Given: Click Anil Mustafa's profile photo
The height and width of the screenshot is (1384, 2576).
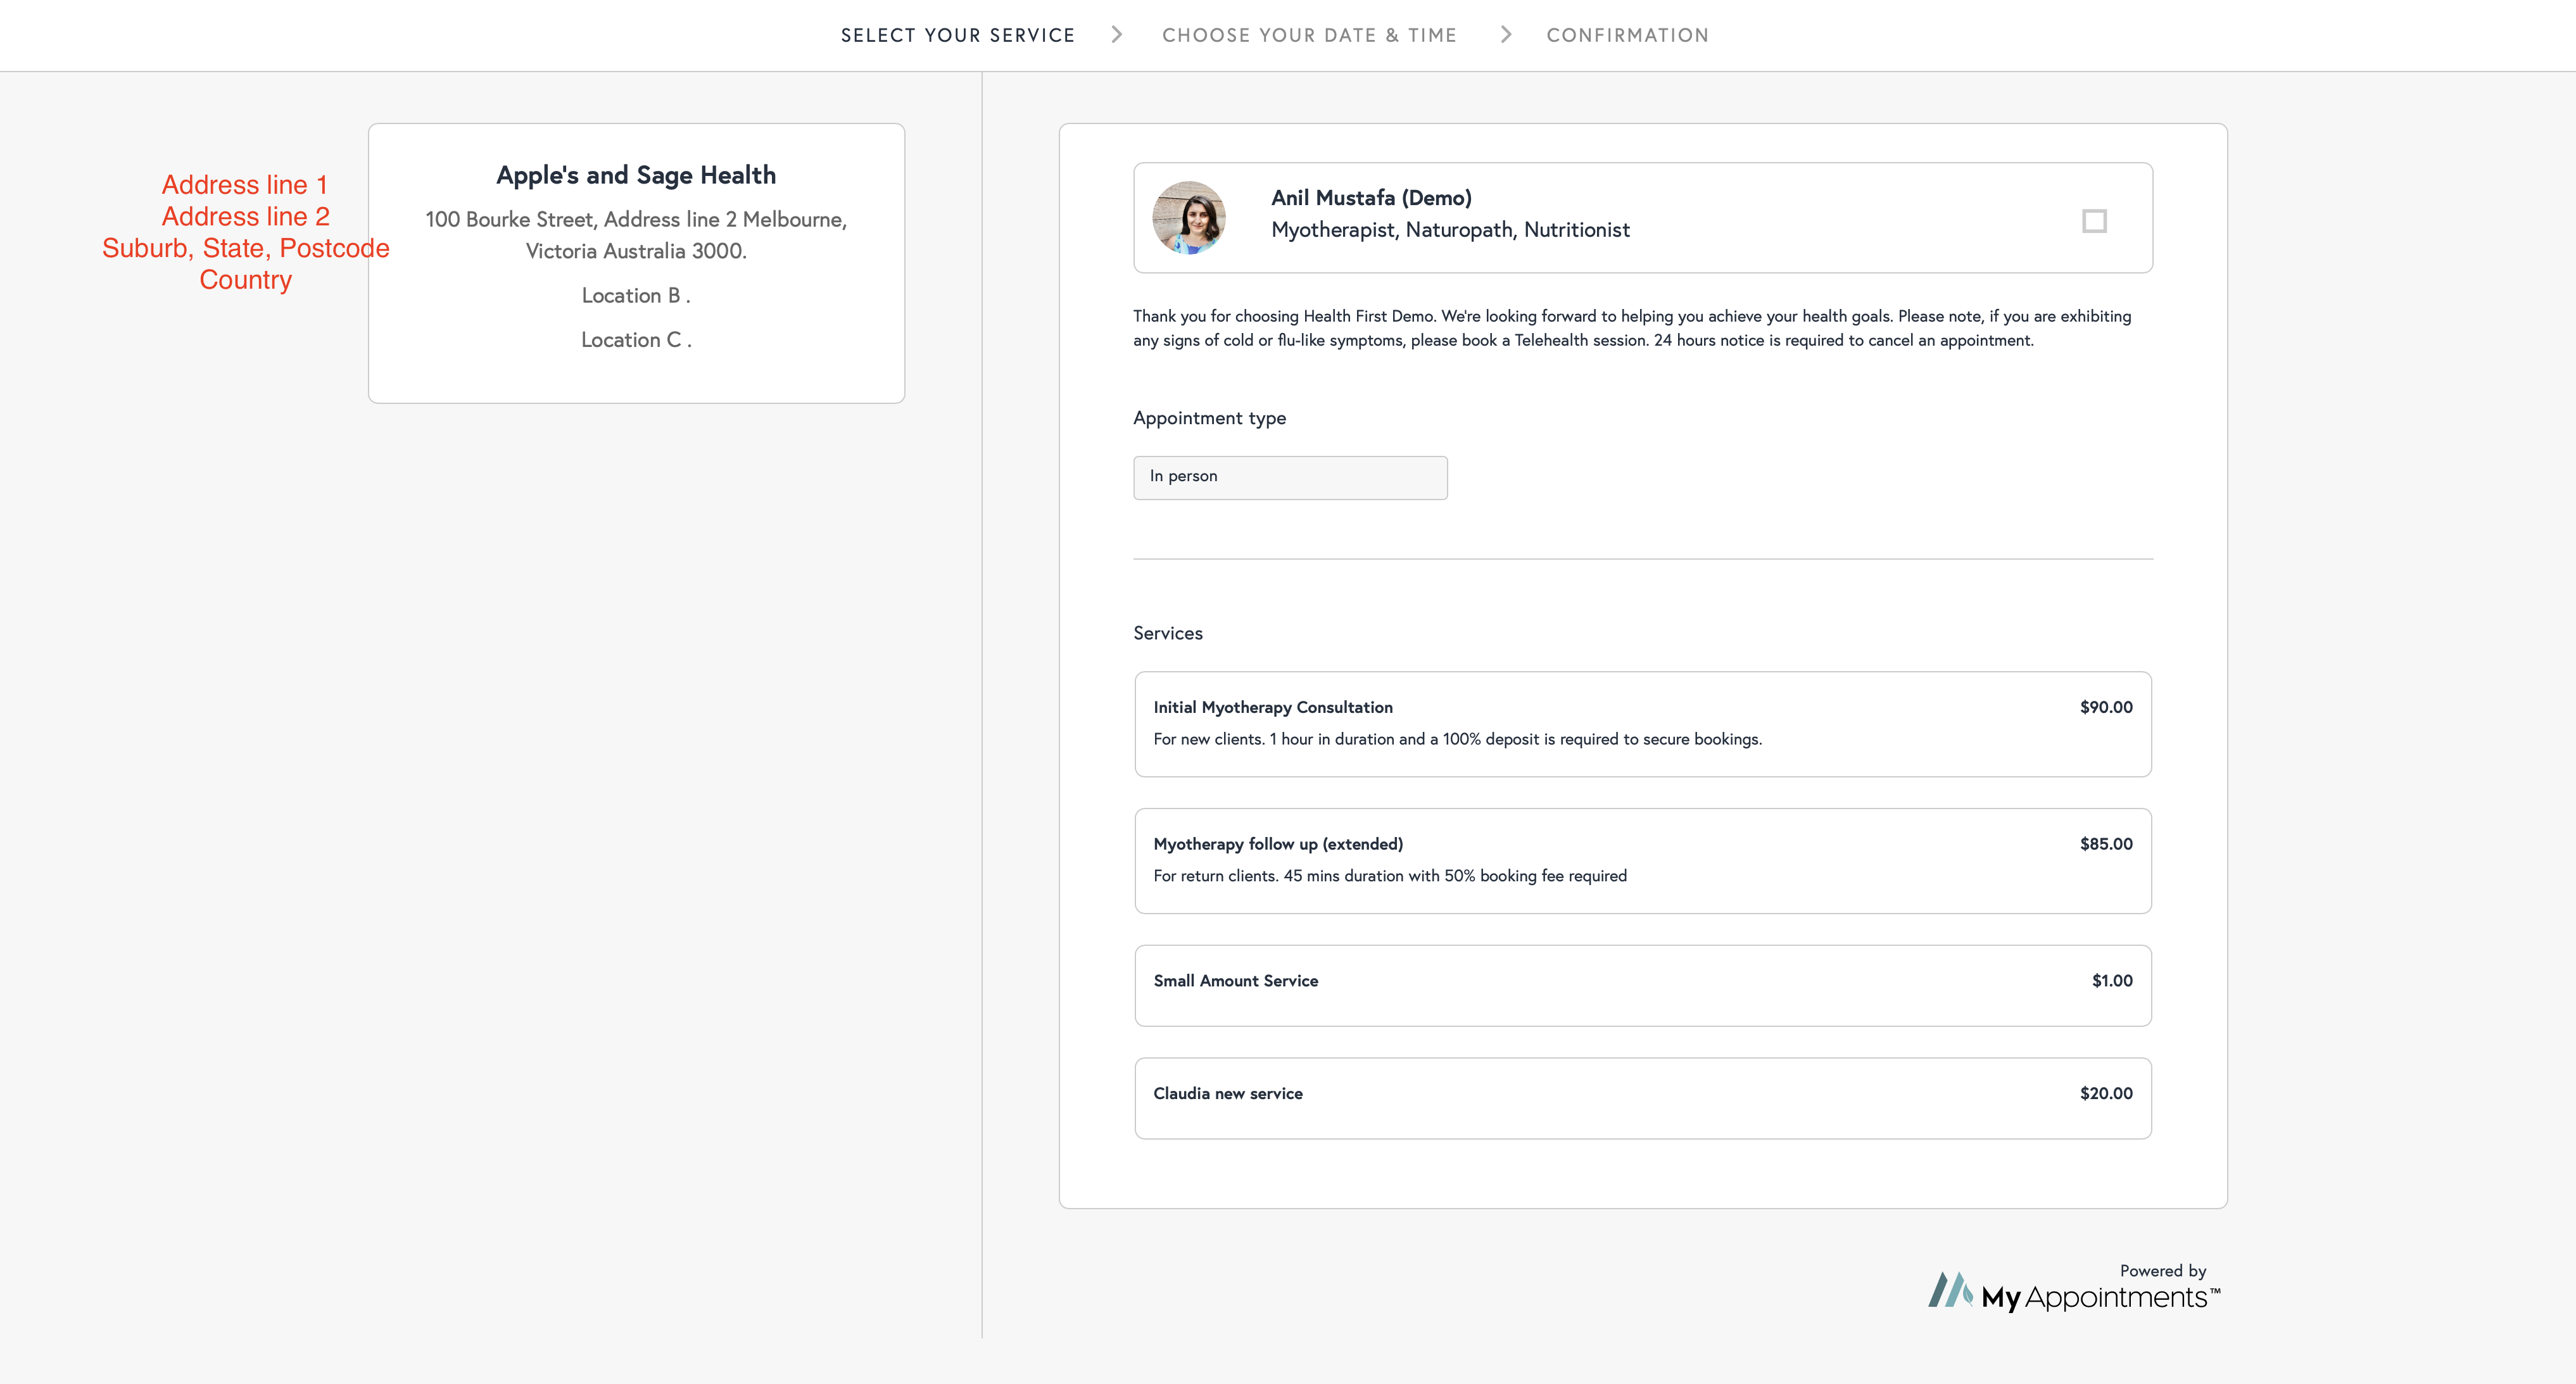Looking at the screenshot, I should click(x=1188, y=218).
